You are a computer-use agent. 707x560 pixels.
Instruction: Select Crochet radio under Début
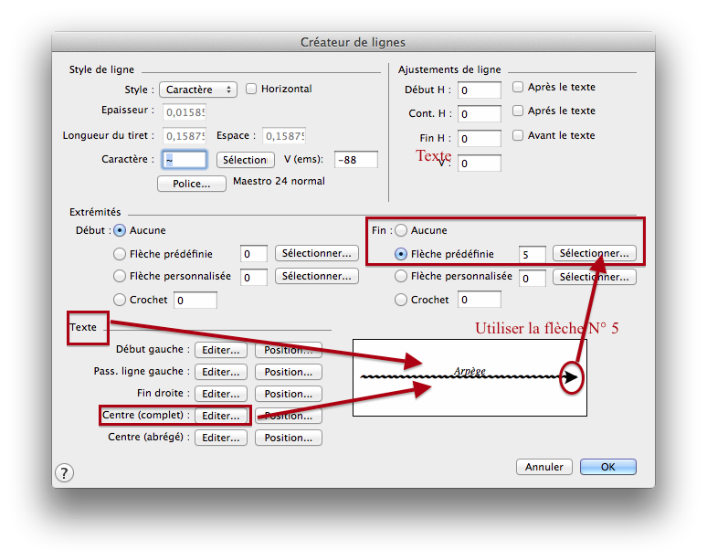tap(120, 300)
